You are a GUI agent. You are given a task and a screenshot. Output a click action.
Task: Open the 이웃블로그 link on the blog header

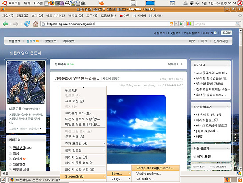click(x=174, y=33)
